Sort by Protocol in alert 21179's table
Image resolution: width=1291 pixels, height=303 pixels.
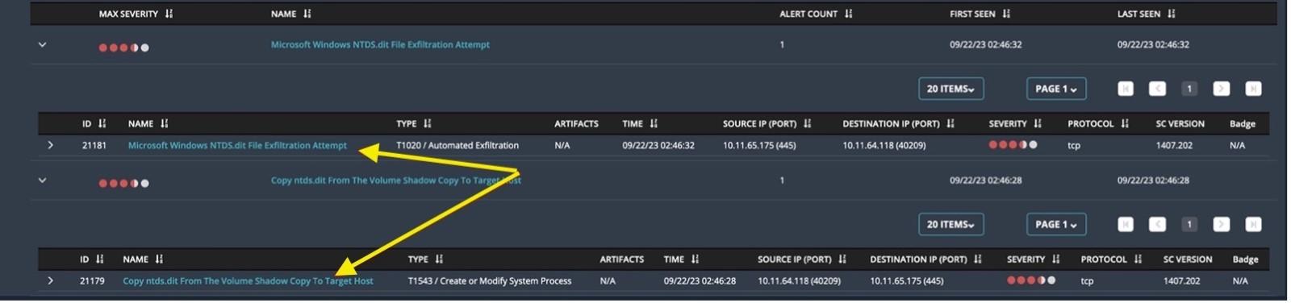coord(1138,259)
